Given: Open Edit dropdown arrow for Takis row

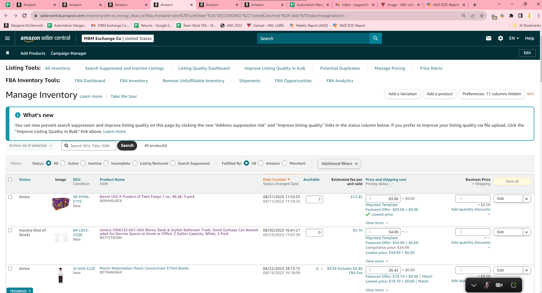Looking at the screenshot, I should click(527, 199).
